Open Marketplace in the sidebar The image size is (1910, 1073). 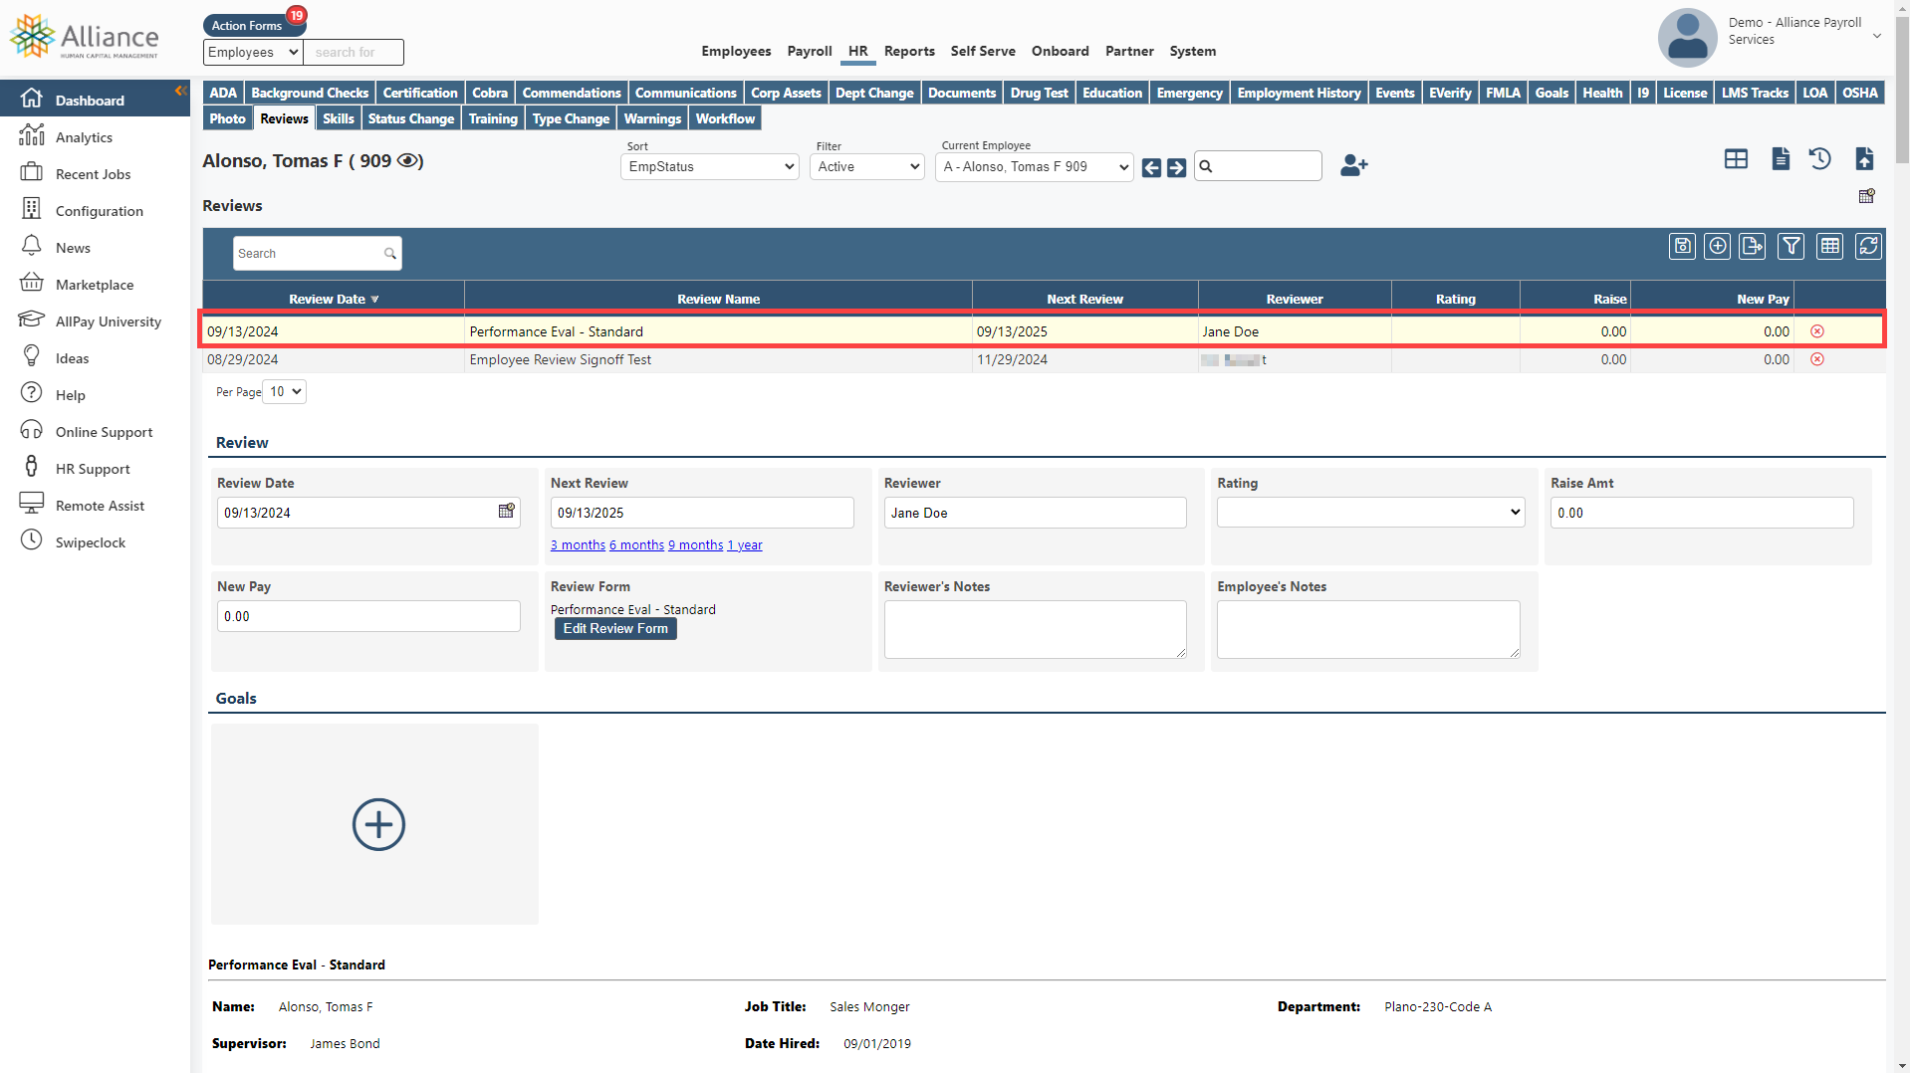[x=95, y=285]
